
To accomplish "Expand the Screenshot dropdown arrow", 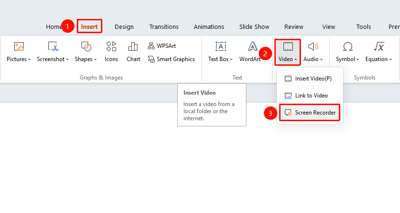I will tap(67, 59).
